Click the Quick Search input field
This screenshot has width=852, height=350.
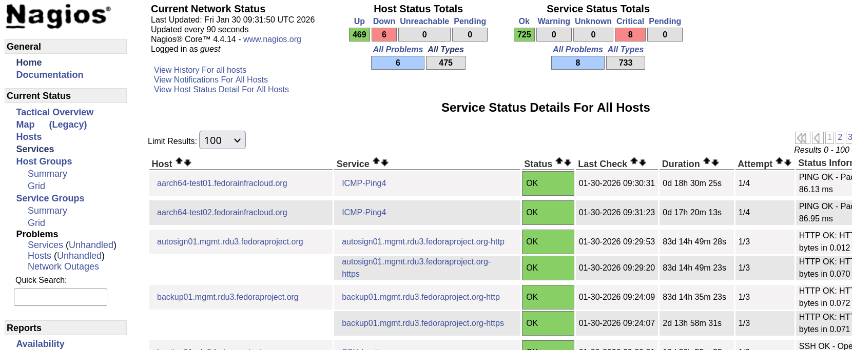pos(61,297)
